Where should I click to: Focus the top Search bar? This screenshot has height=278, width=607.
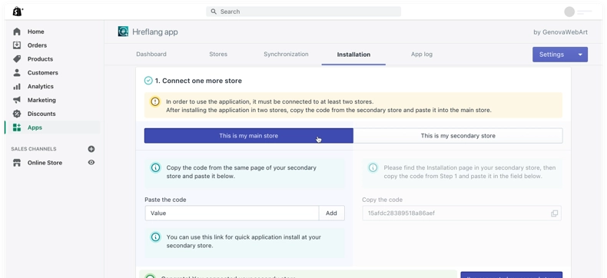pos(303,12)
